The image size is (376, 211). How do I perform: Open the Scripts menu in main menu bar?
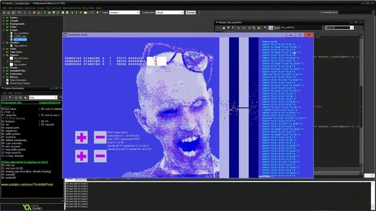pos(41,8)
